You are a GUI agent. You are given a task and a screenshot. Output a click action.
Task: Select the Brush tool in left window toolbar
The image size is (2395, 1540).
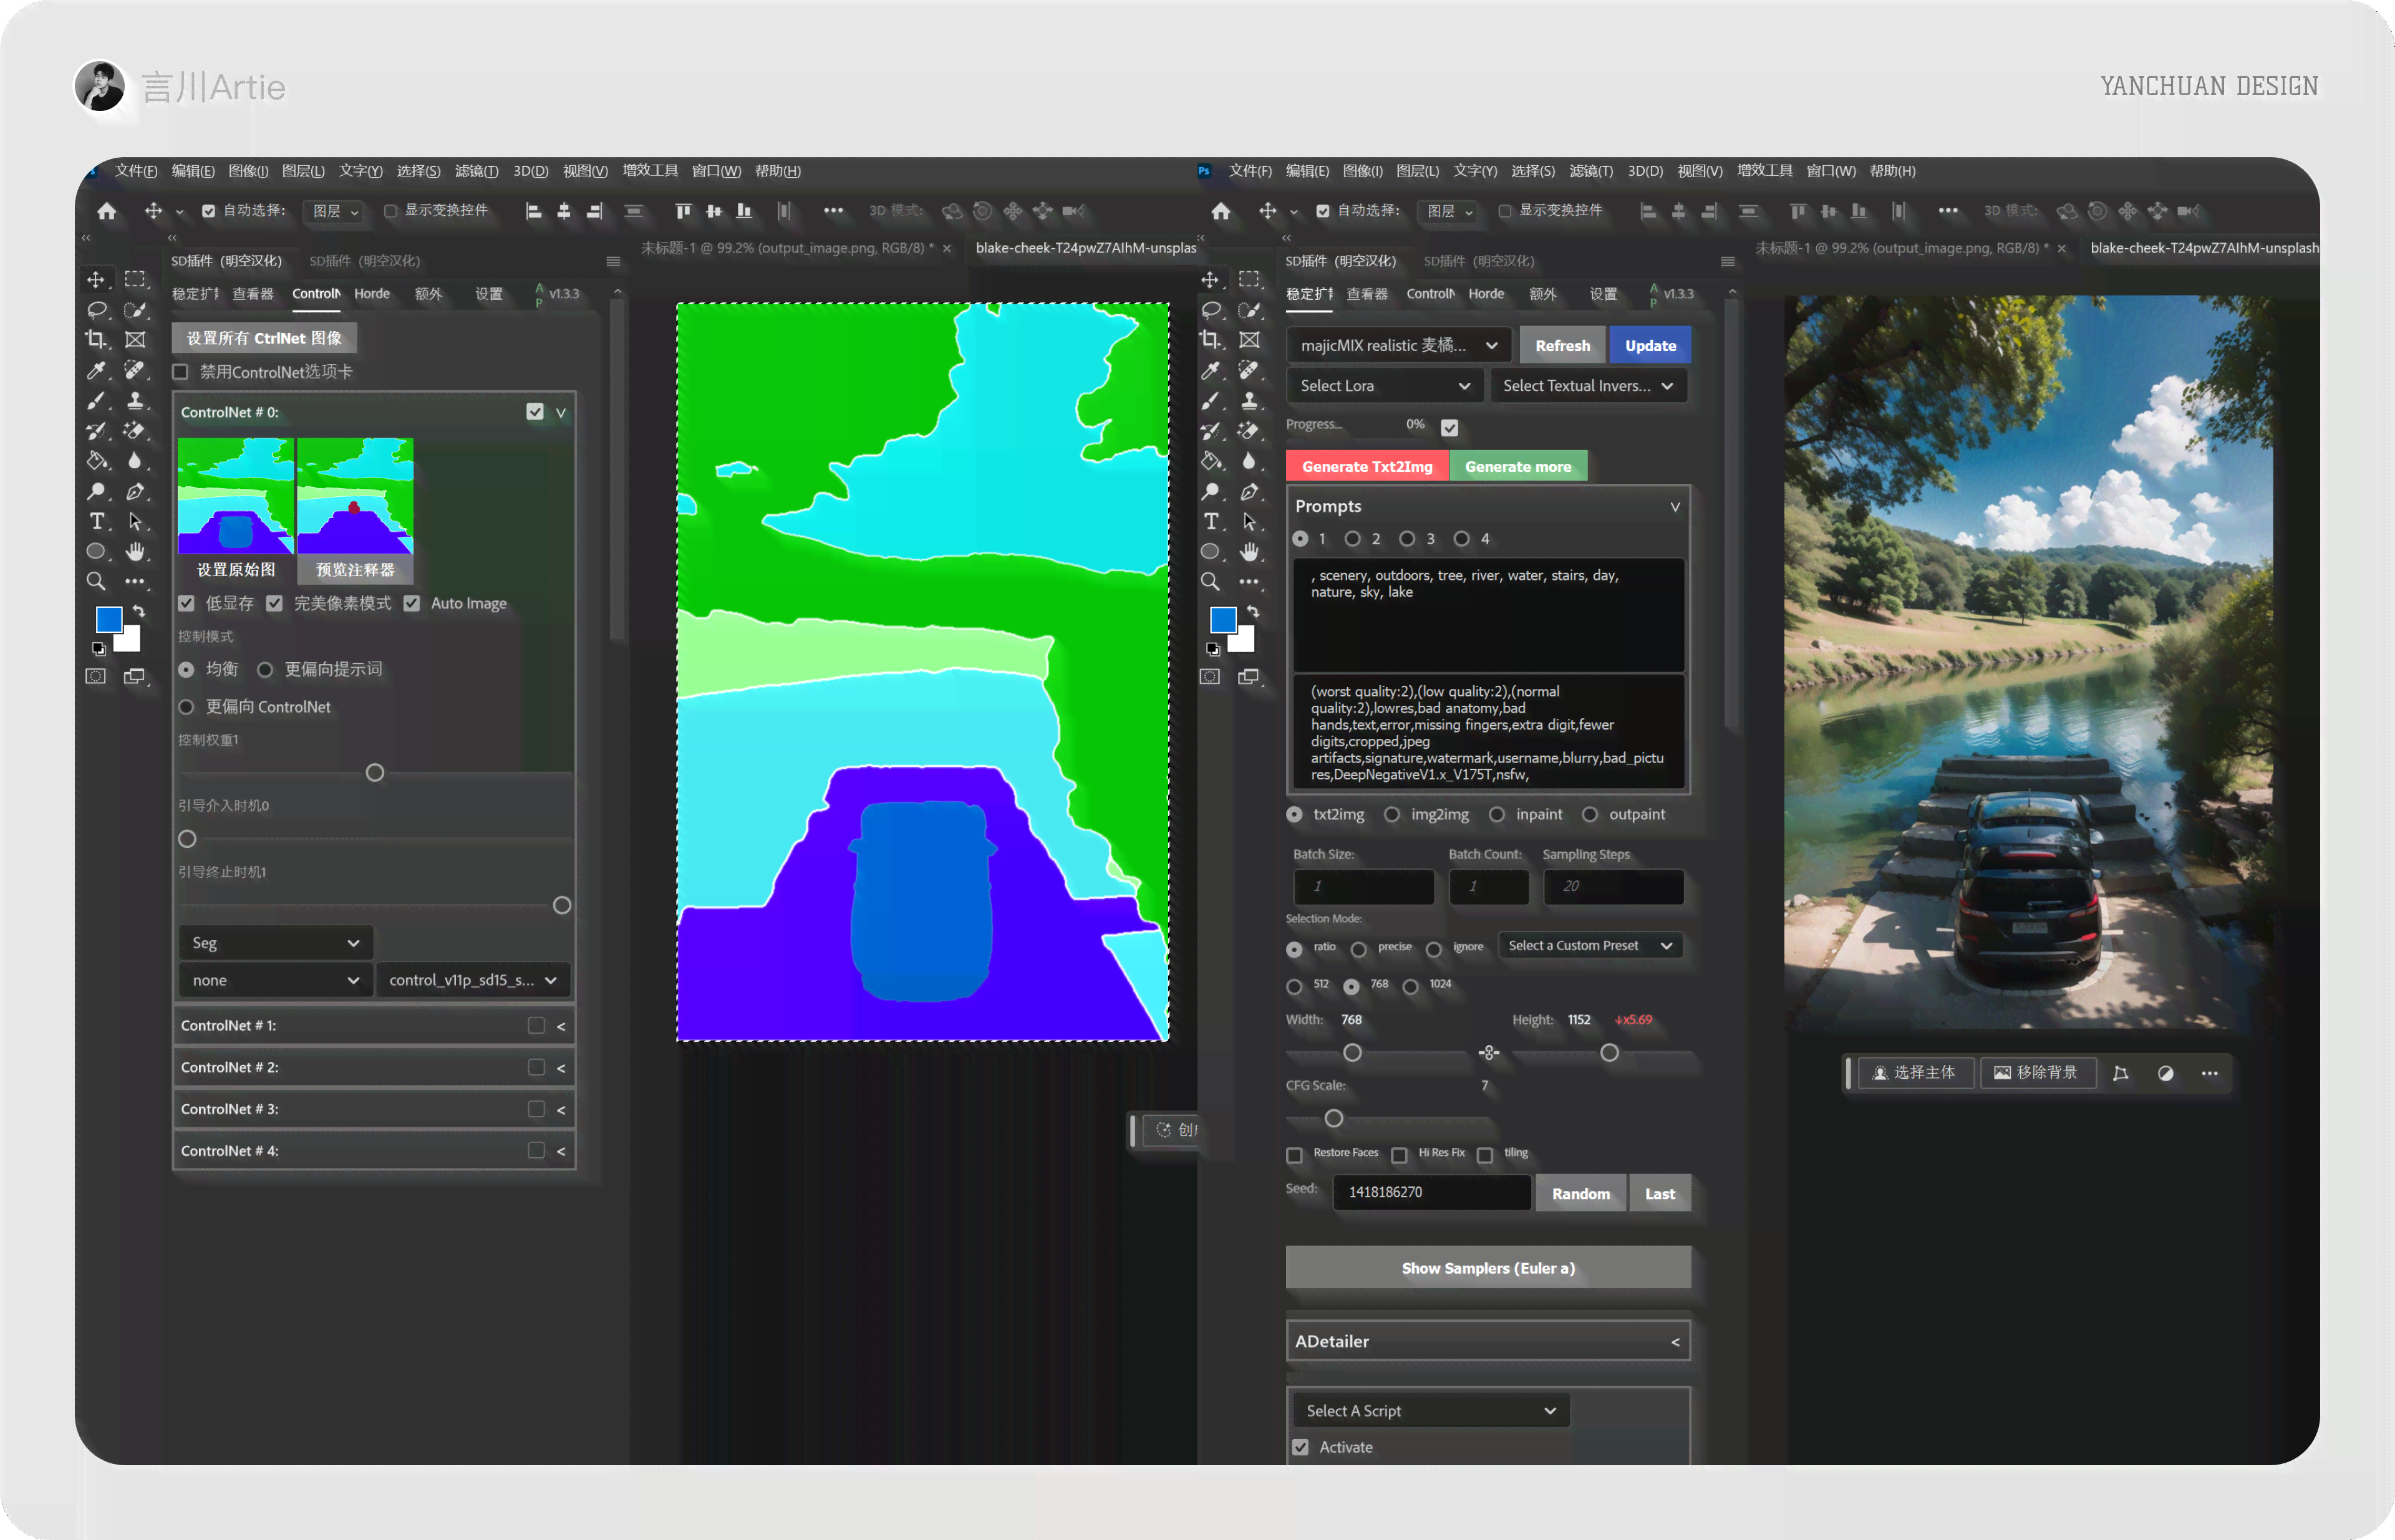click(96, 401)
